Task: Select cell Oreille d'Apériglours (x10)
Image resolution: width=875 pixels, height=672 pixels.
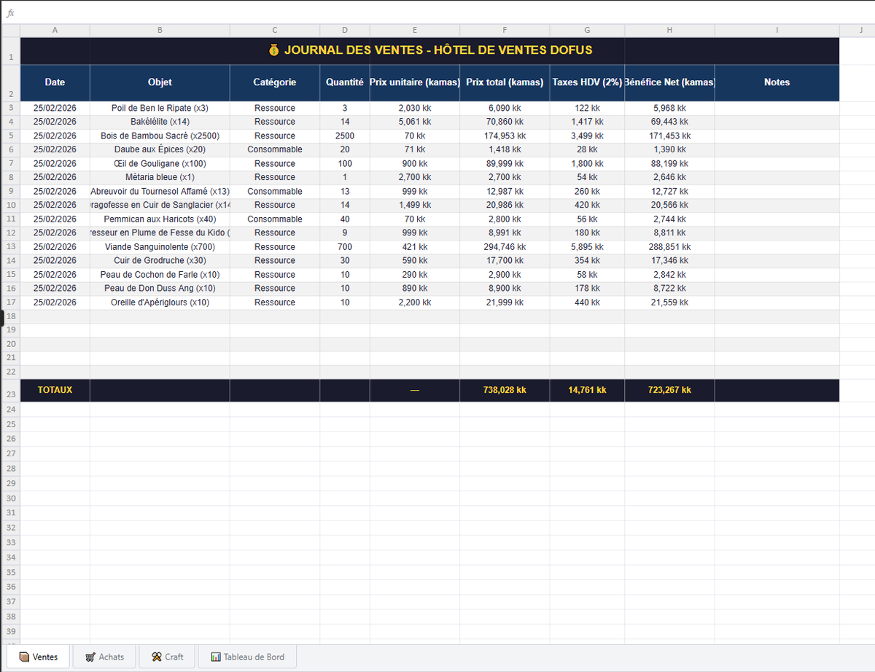Action: point(160,302)
